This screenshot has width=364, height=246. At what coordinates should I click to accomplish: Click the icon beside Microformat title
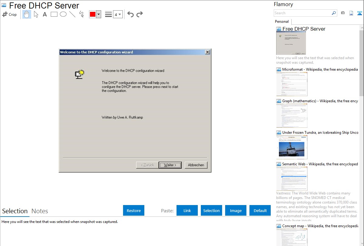pos(279,69)
